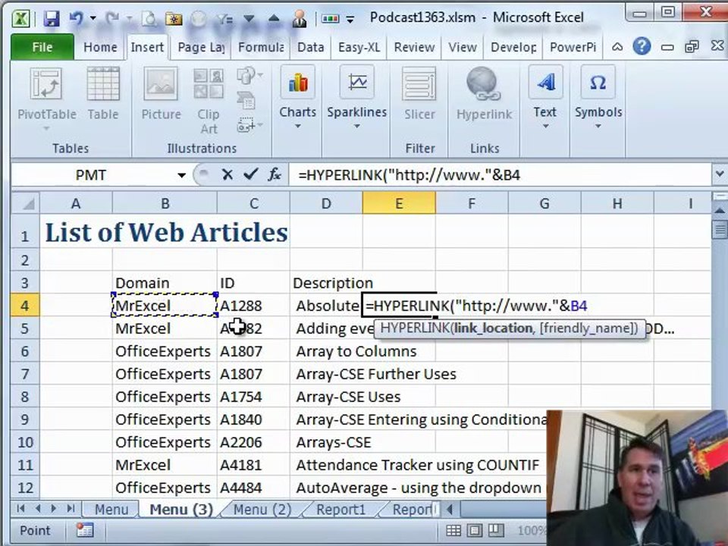Switch to Normal view in status bar
728x546 pixels.
tap(453, 530)
